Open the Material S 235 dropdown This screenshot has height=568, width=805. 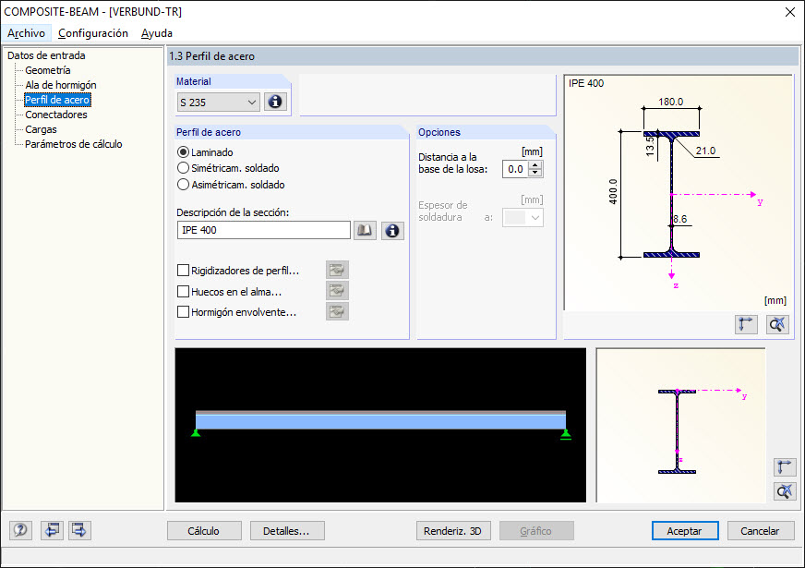click(x=218, y=103)
